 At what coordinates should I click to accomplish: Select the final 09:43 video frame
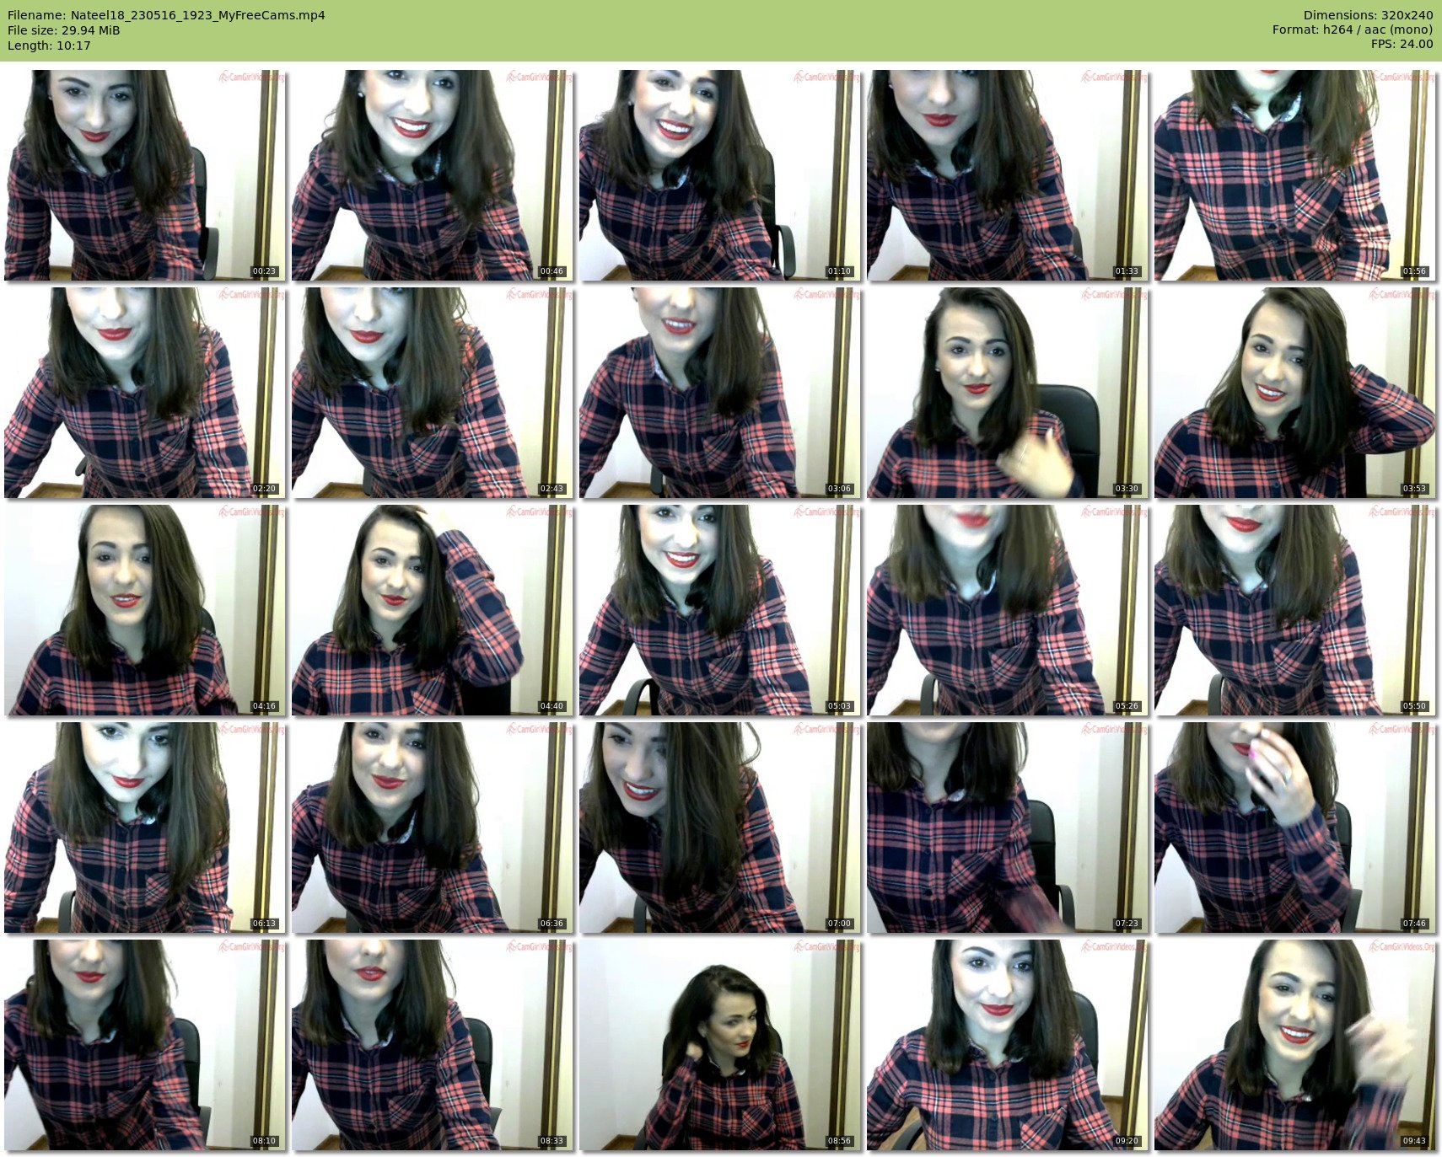pyautogui.click(x=1295, y=1045)
